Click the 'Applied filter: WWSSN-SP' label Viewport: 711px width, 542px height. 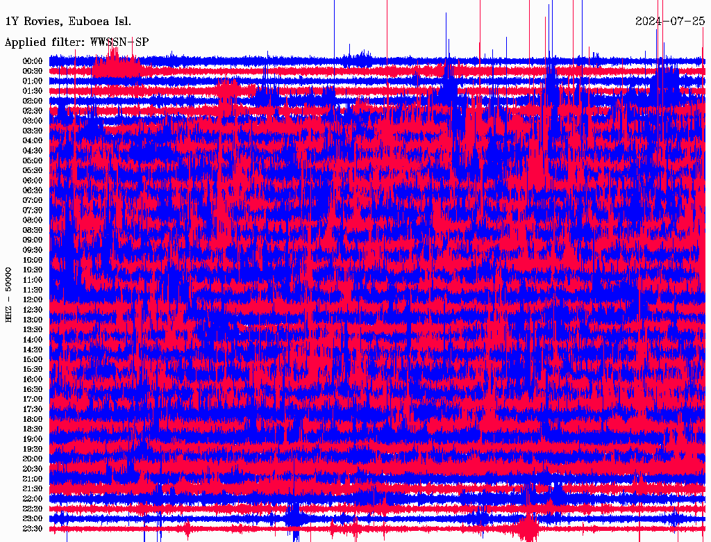coord(76,42)
